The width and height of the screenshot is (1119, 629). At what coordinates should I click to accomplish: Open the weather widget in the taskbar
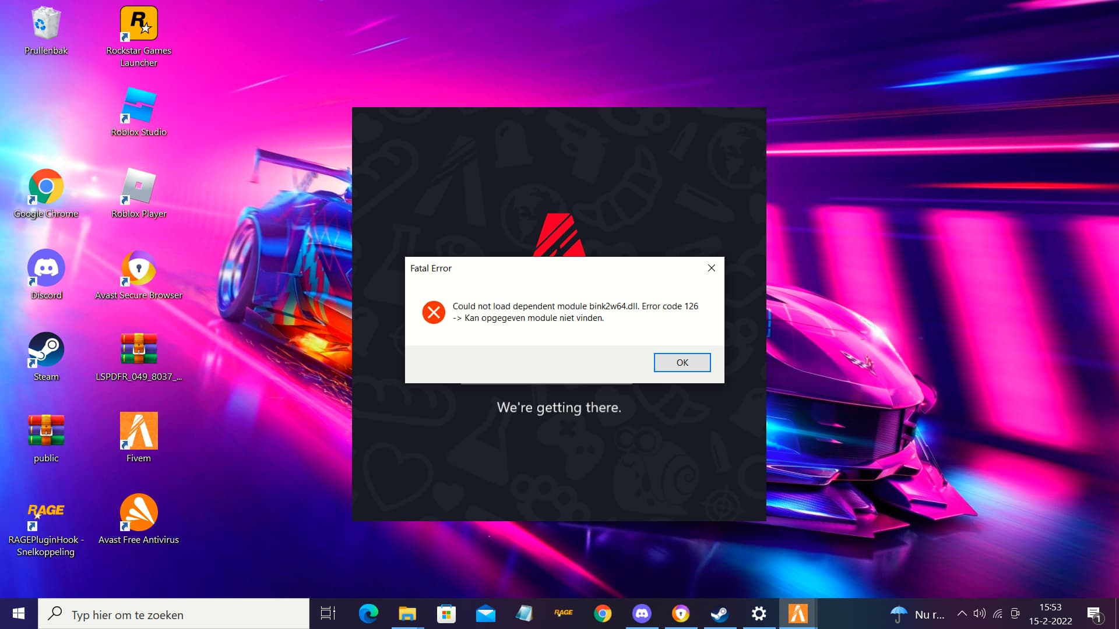pos(917,614)
